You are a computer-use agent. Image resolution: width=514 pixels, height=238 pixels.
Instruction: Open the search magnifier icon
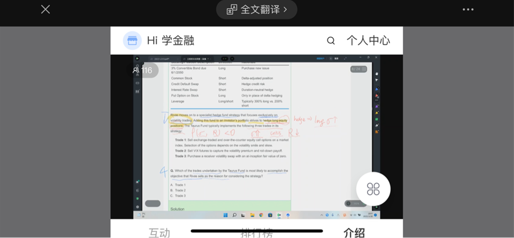click(331, 41)
